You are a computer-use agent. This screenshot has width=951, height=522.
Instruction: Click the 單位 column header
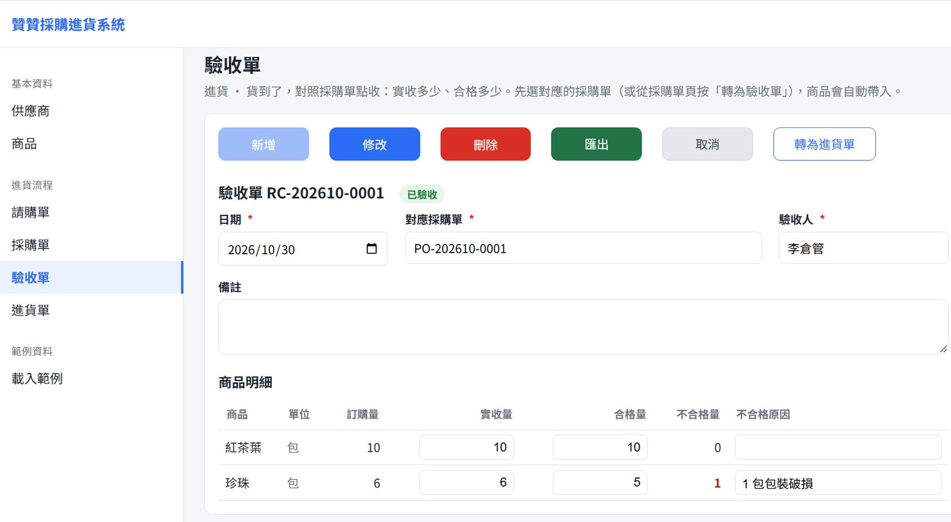(x=299, y=415)
